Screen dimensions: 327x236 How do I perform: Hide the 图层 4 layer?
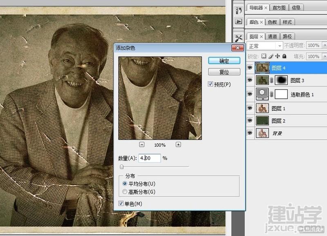(250, 68)
